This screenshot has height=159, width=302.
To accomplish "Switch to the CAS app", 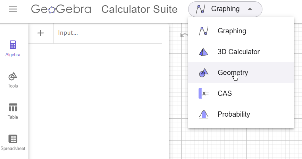I will 225,93.
